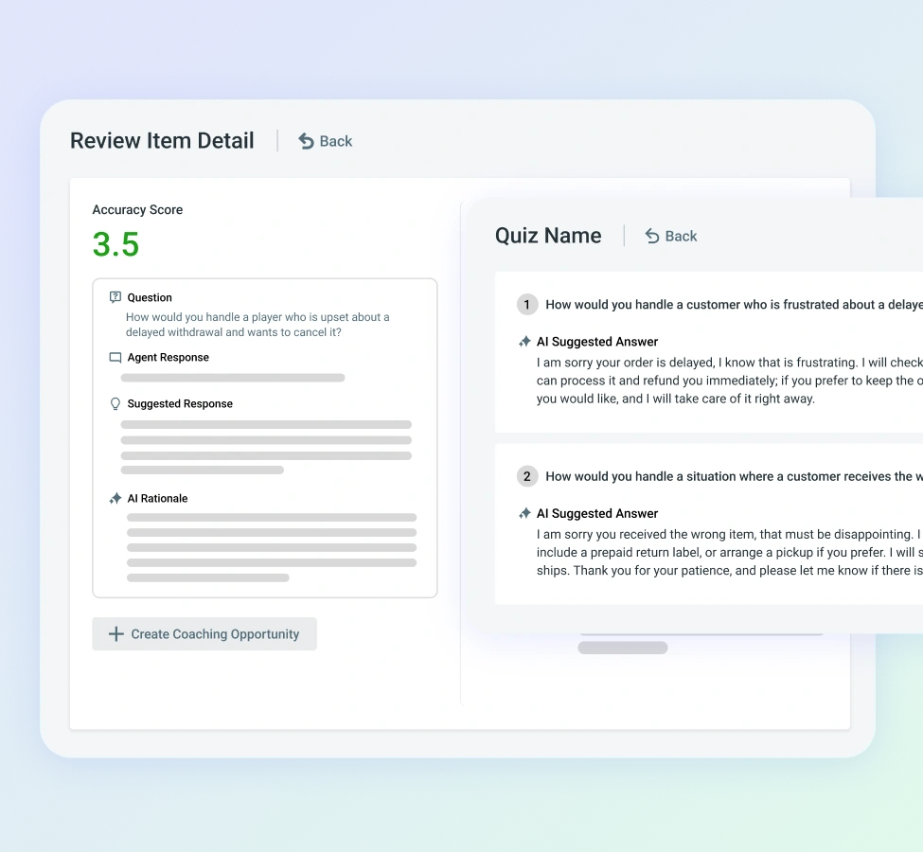Viewport: 923px width, 852px height.
Task: Click the Question speech-bubble icon
Action: [x=115, y=297]
